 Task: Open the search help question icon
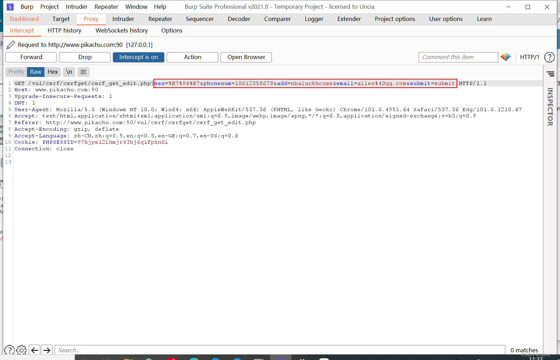[9, 350]
